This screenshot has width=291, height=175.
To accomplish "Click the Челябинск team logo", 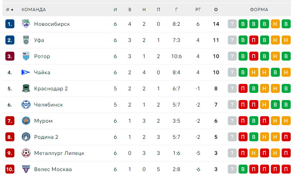I will [x=26, y=105].
